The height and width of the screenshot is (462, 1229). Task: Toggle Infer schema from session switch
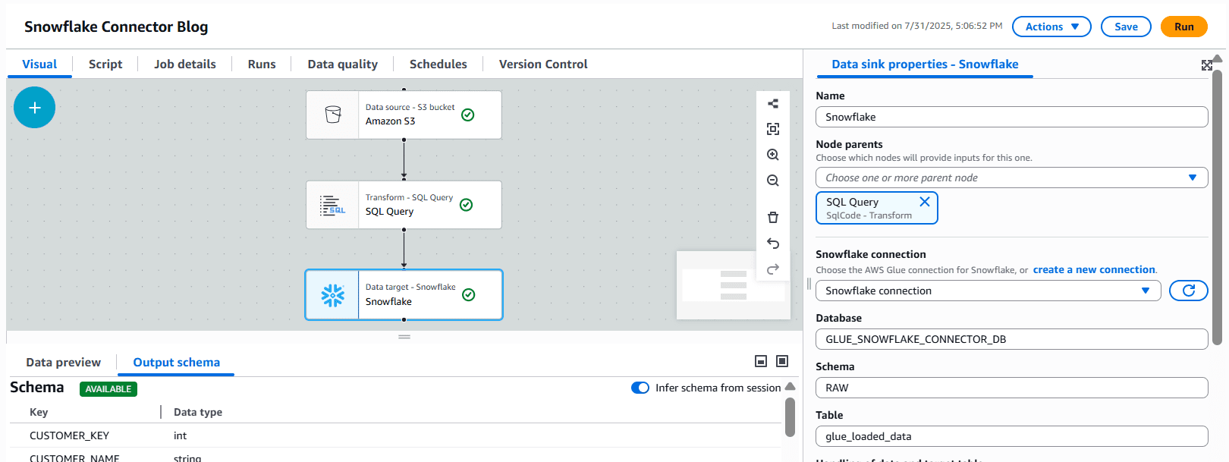point(640,388)
